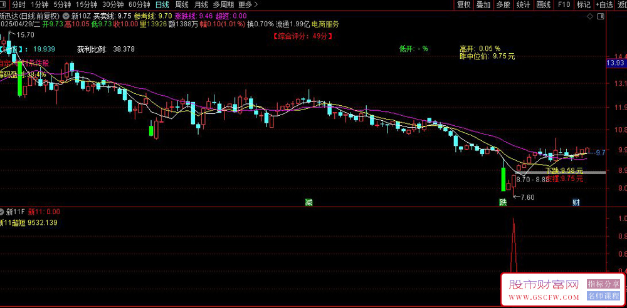Open the indicator dropdown beside 新10Z

click(66, 16)
